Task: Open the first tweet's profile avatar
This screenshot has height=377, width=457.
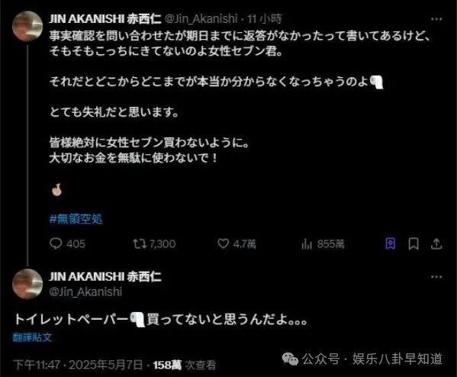Action: [27, 26]
